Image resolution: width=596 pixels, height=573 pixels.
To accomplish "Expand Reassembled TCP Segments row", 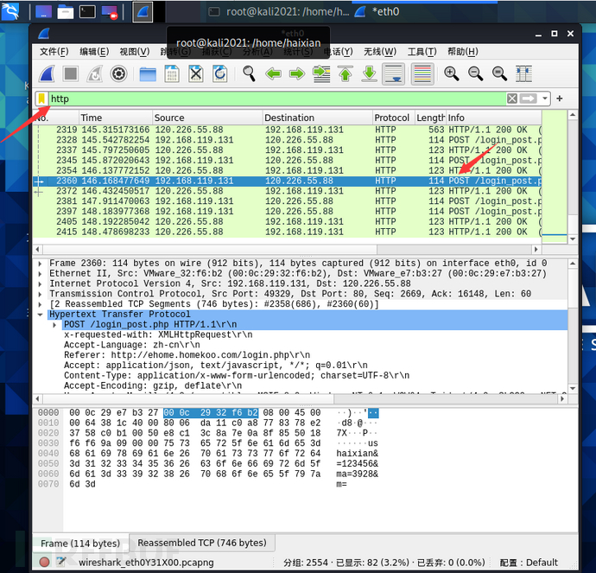I will (40, 304).
